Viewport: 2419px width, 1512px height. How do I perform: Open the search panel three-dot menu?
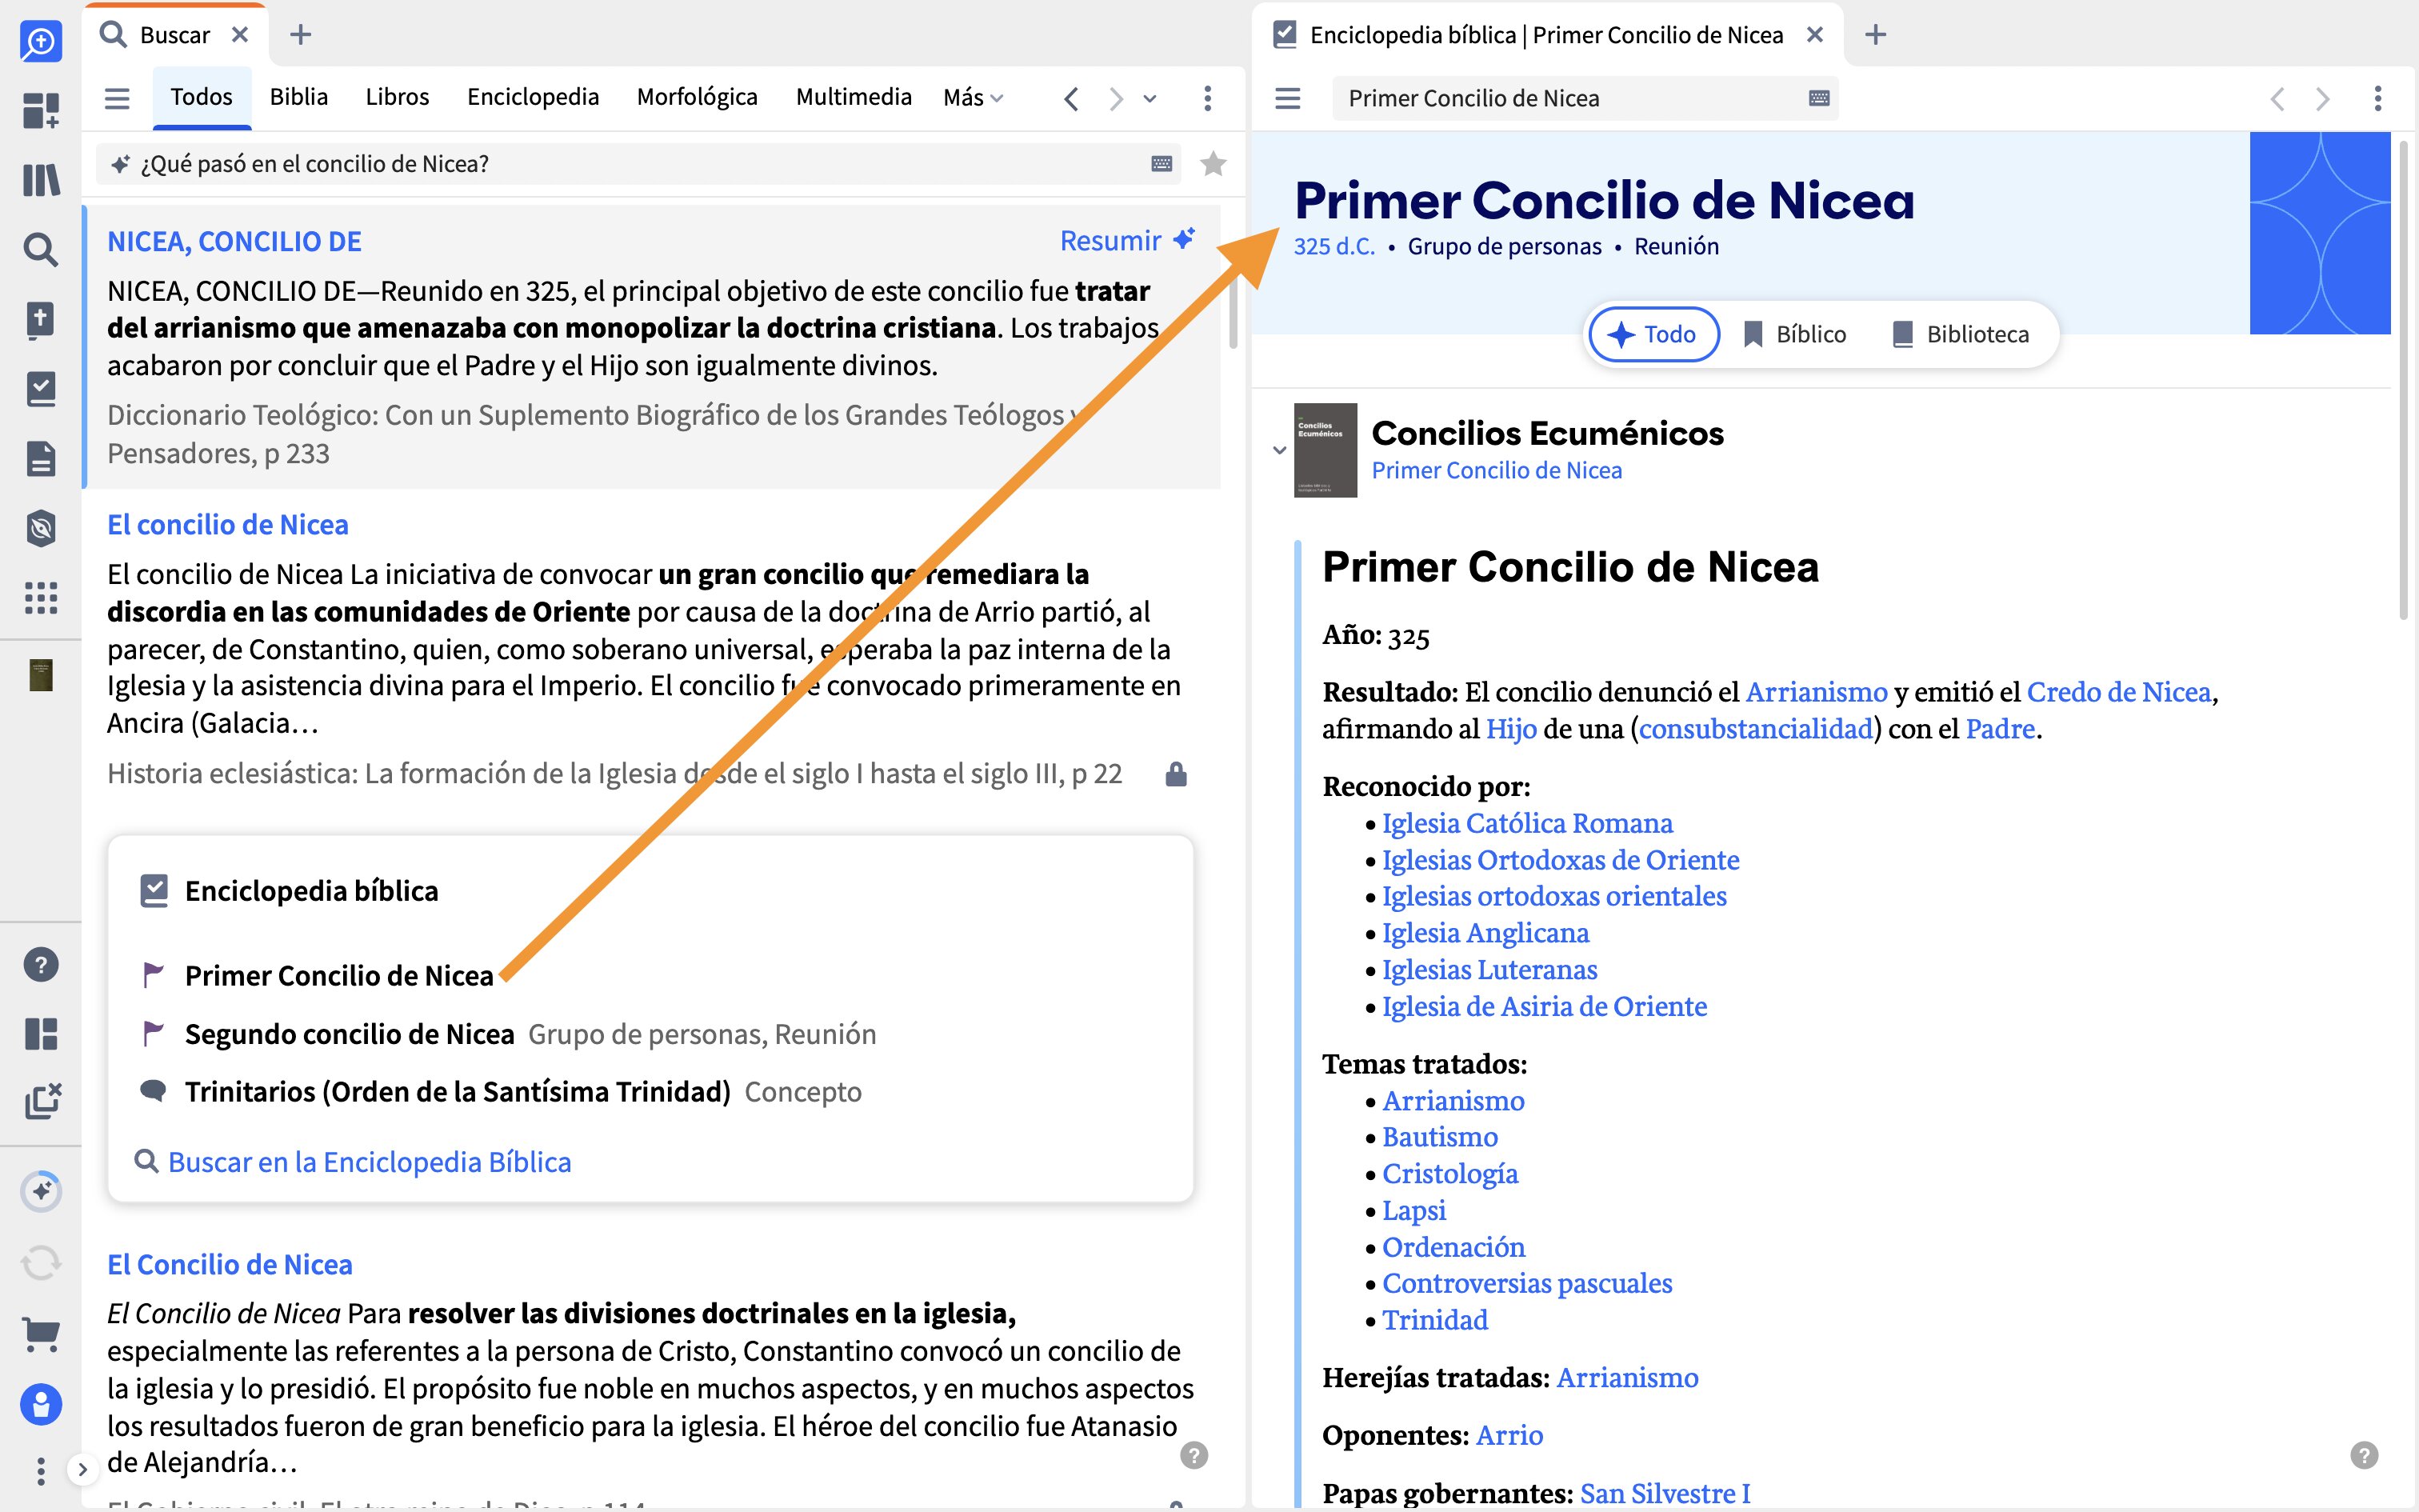pyautogui.click(x=1208, y=98)
